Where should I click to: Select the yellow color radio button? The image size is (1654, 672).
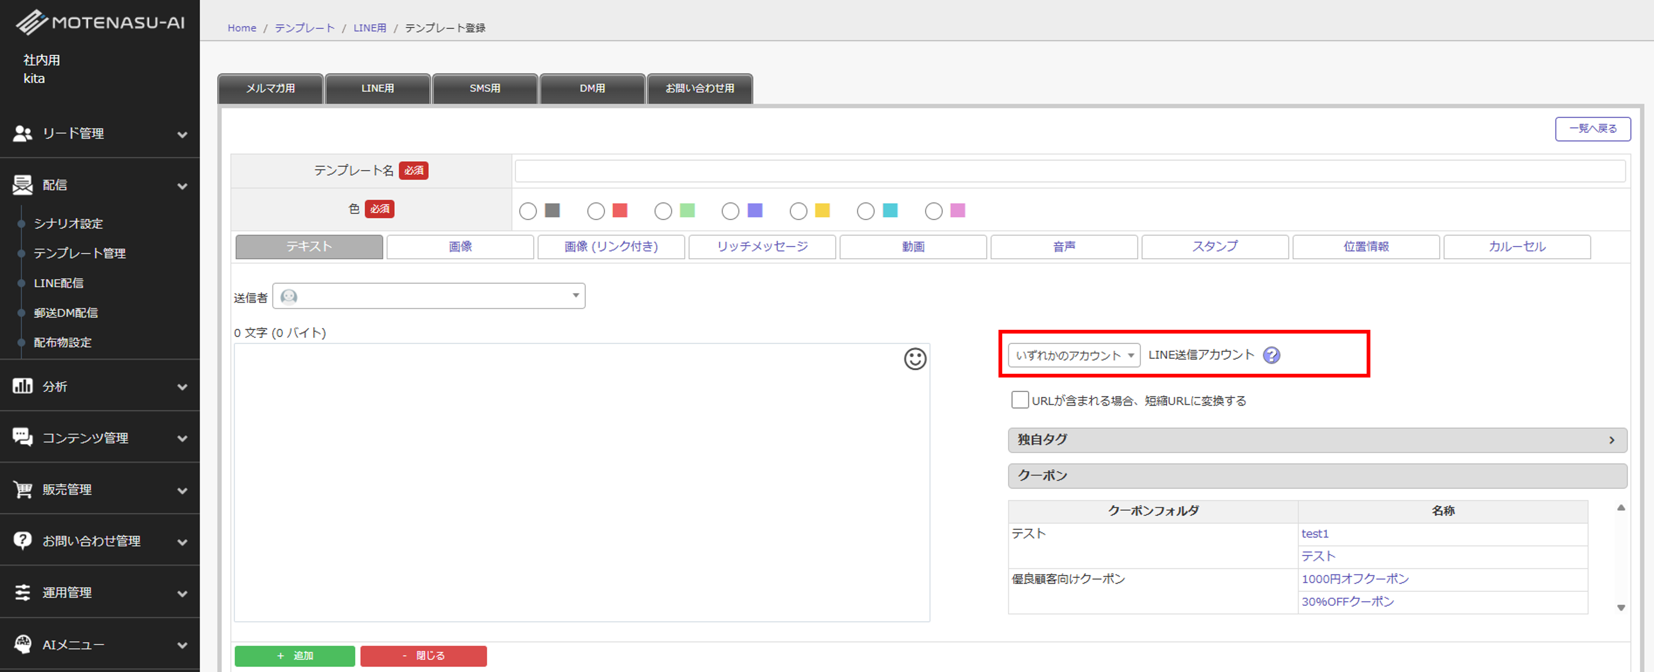(x=798, y=211)
